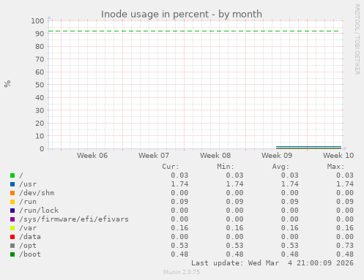Screen dimensions: 364x280
Task: Click the Min value 0.00 for /dev/shm
Action: 234,193
